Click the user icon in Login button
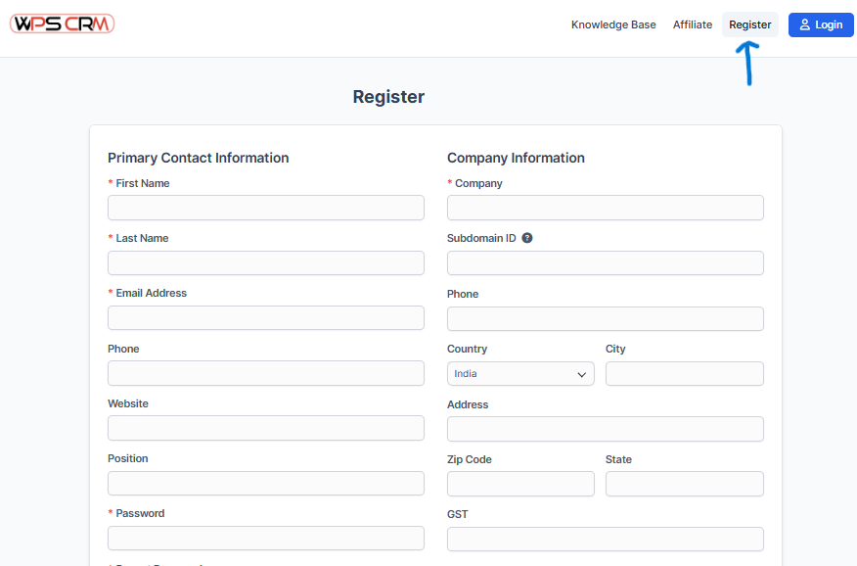This screenshot has width=857, height=566. click(x=805, y=24)
